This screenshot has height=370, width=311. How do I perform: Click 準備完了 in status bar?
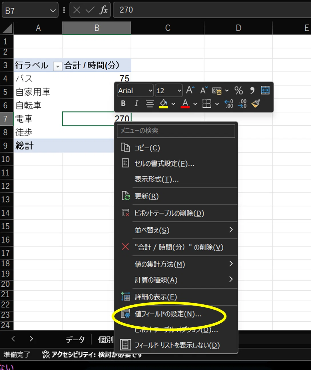17,355
